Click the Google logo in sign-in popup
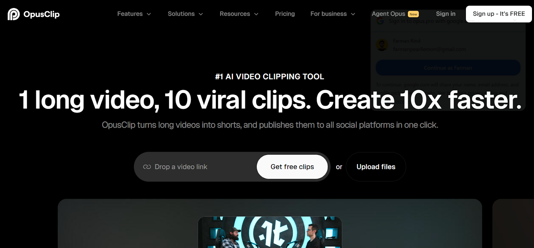This screenshot has height=248, width=534. point(380,21)
